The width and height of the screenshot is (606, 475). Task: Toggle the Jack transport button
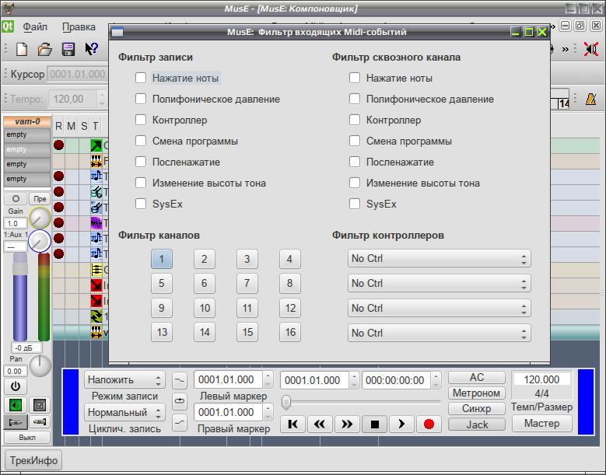[477, 424]
